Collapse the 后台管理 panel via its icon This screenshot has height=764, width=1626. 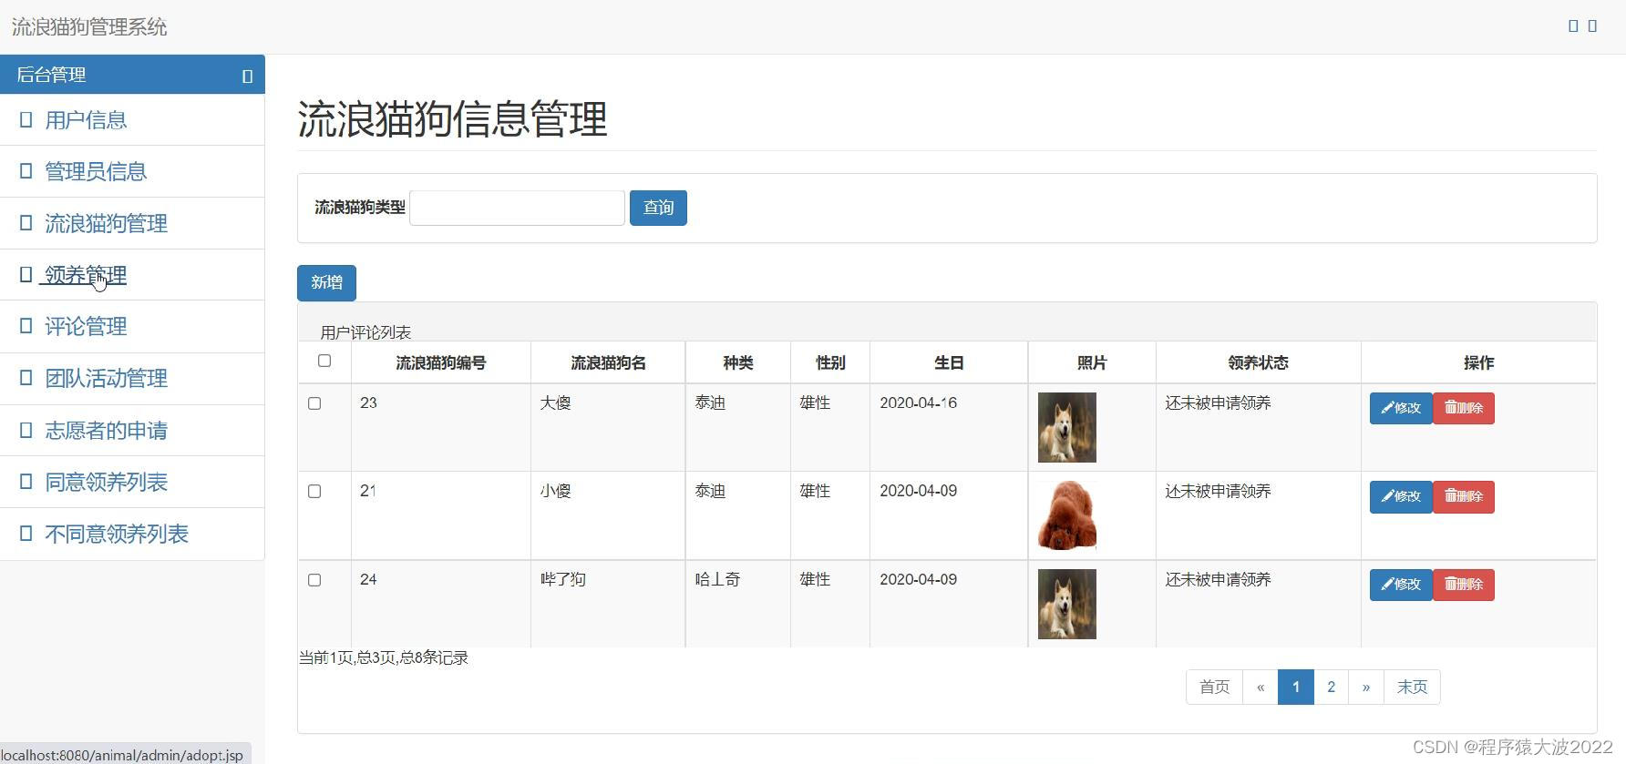pos(247,76)
